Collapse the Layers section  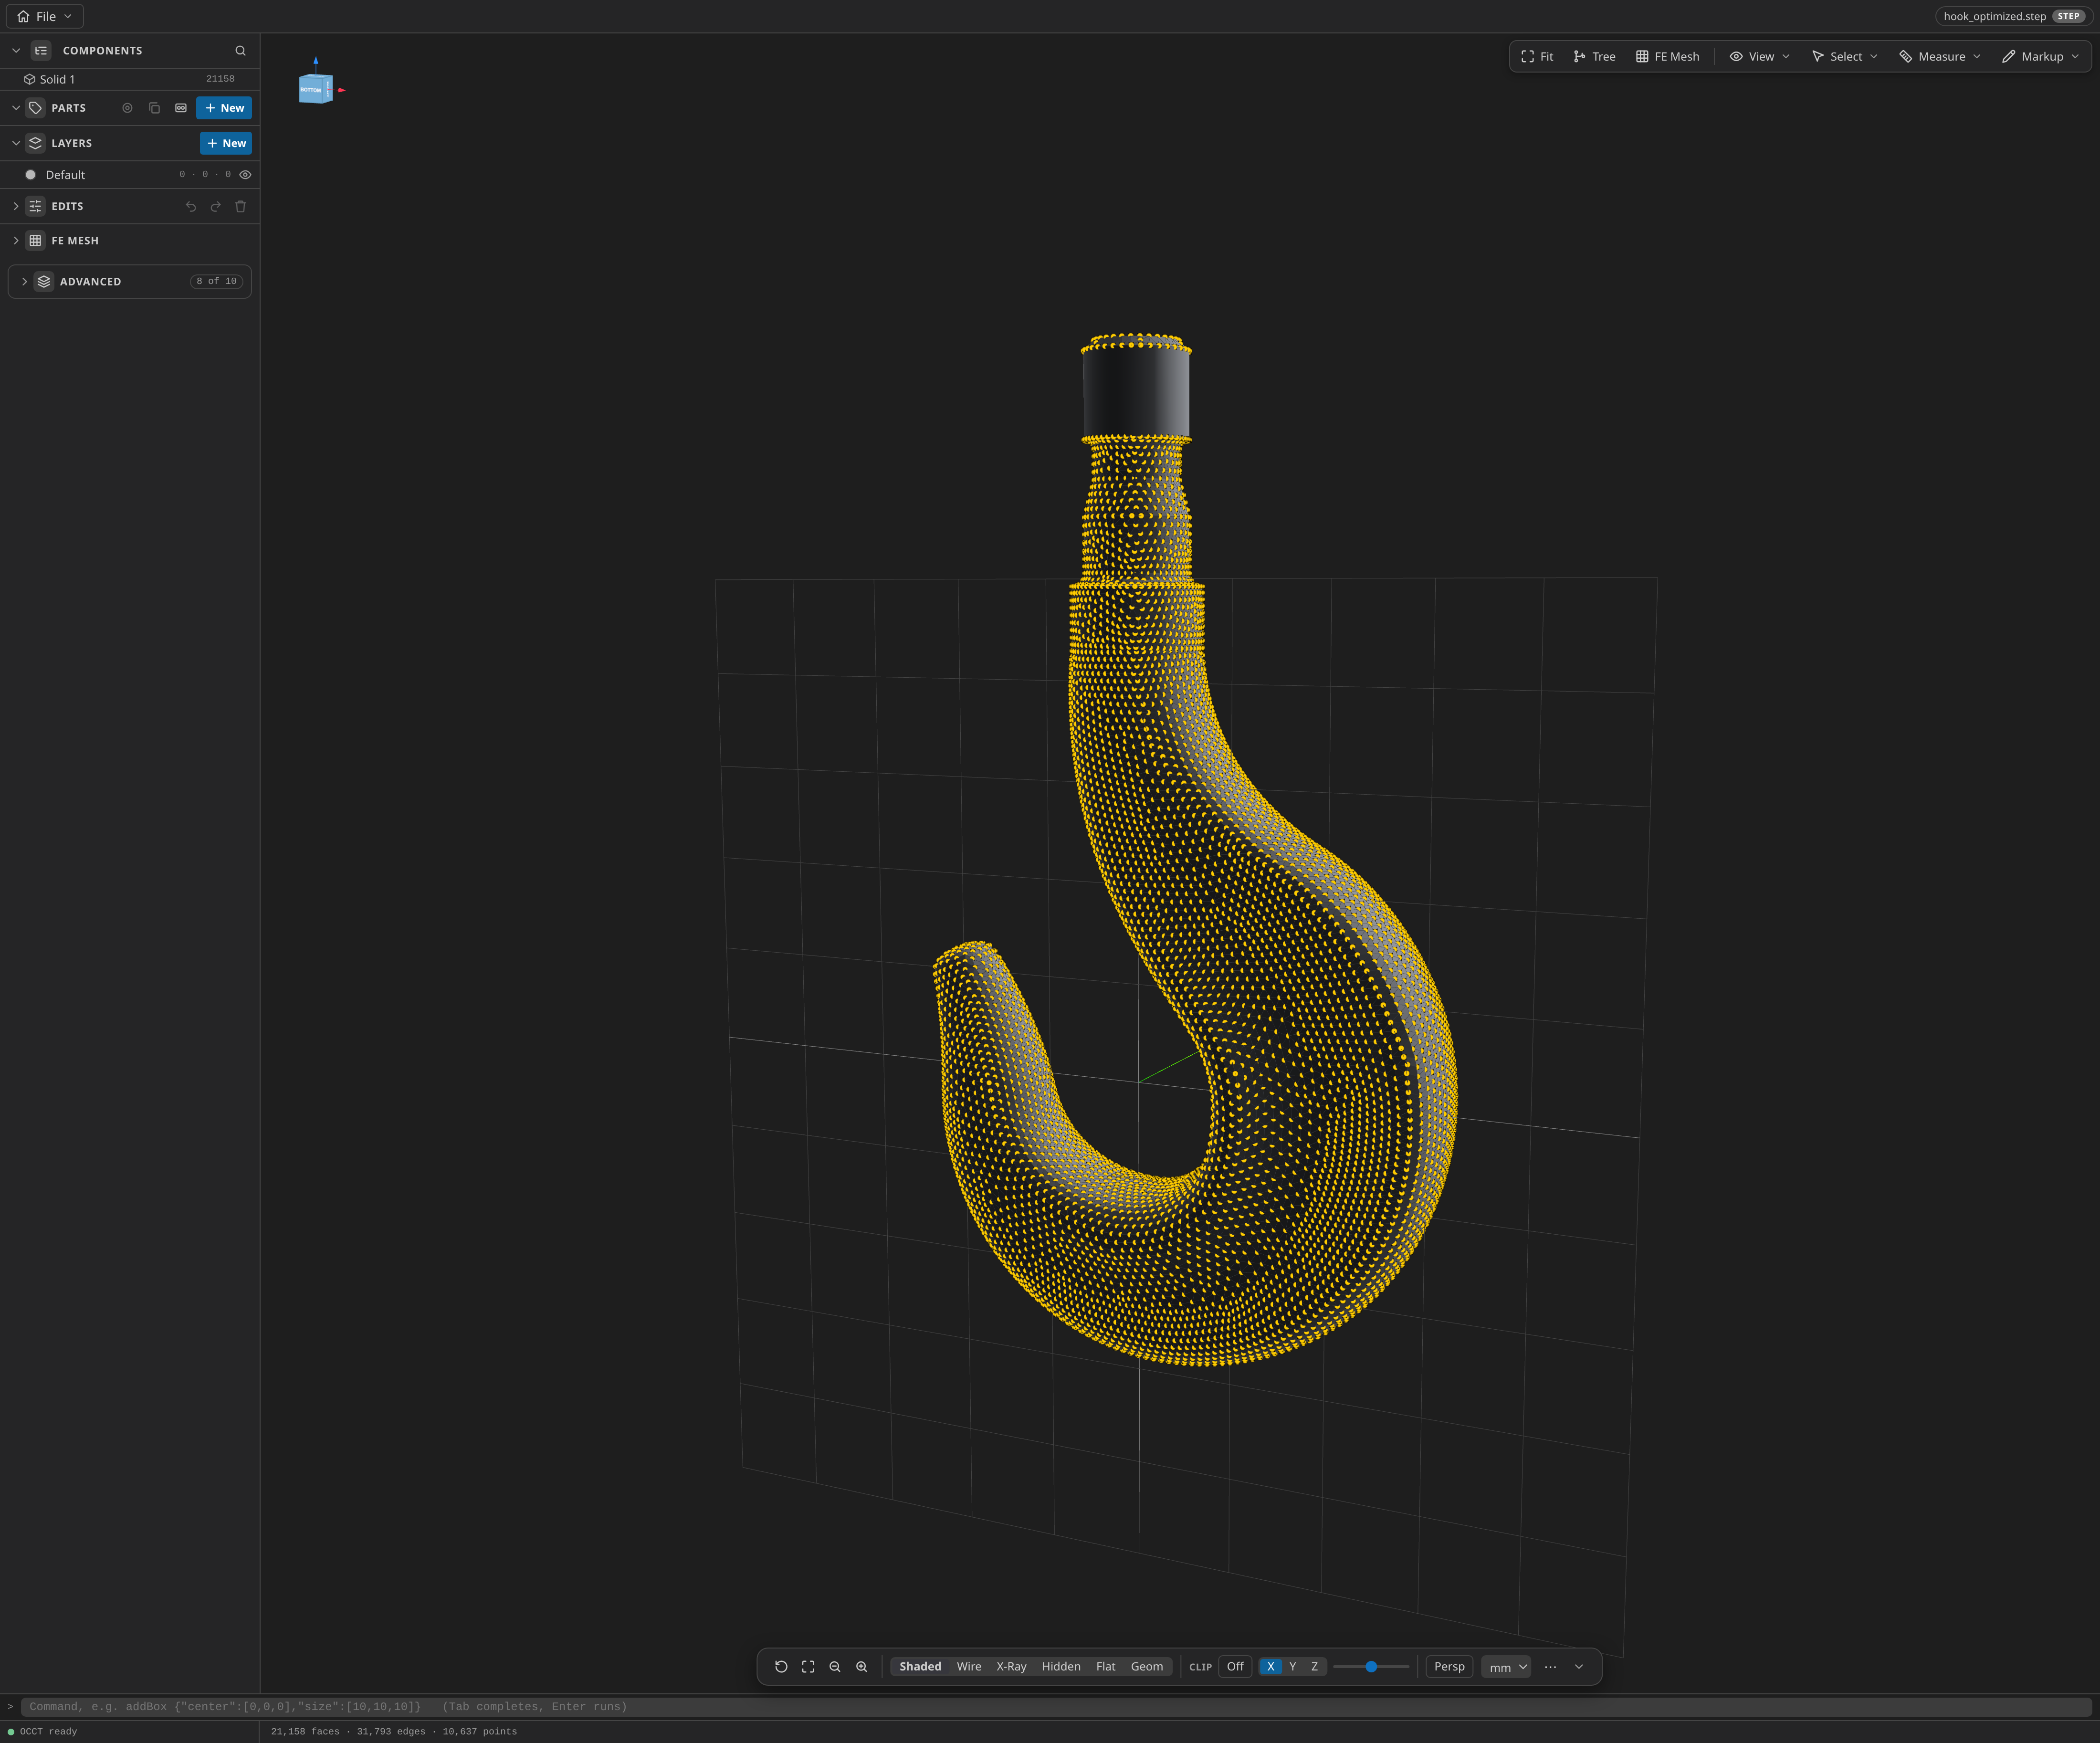[x=16, y=143]
